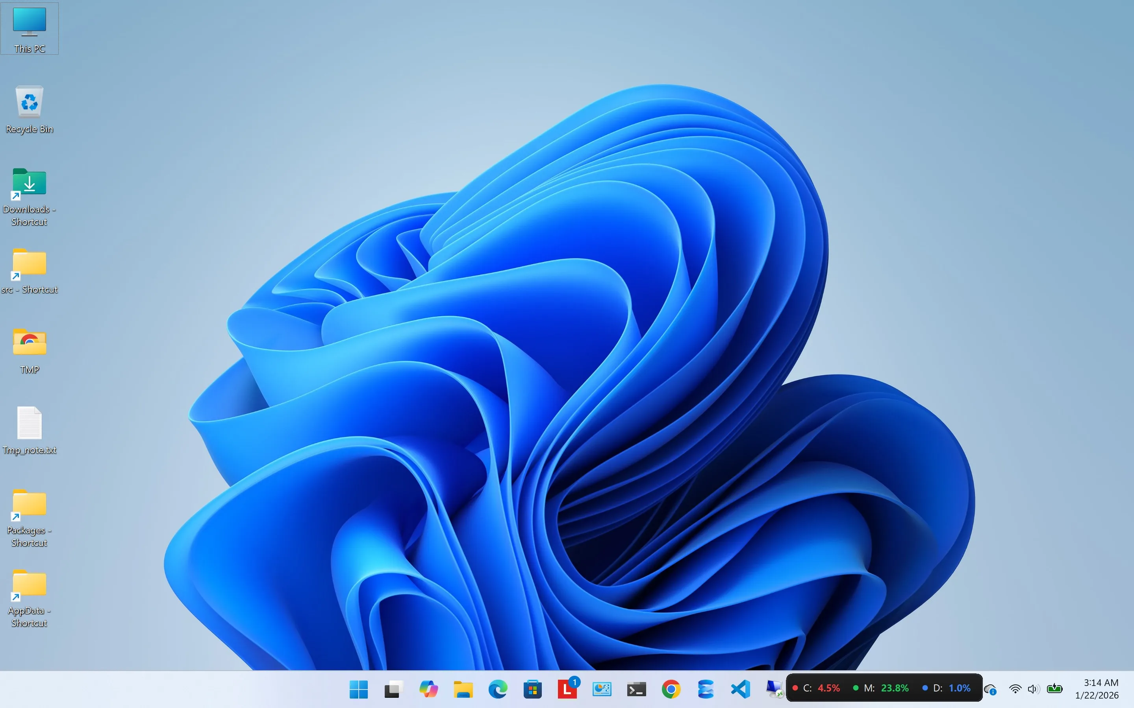Open Task View from the taskbar
1134x708 pixels.
point(393,689)
